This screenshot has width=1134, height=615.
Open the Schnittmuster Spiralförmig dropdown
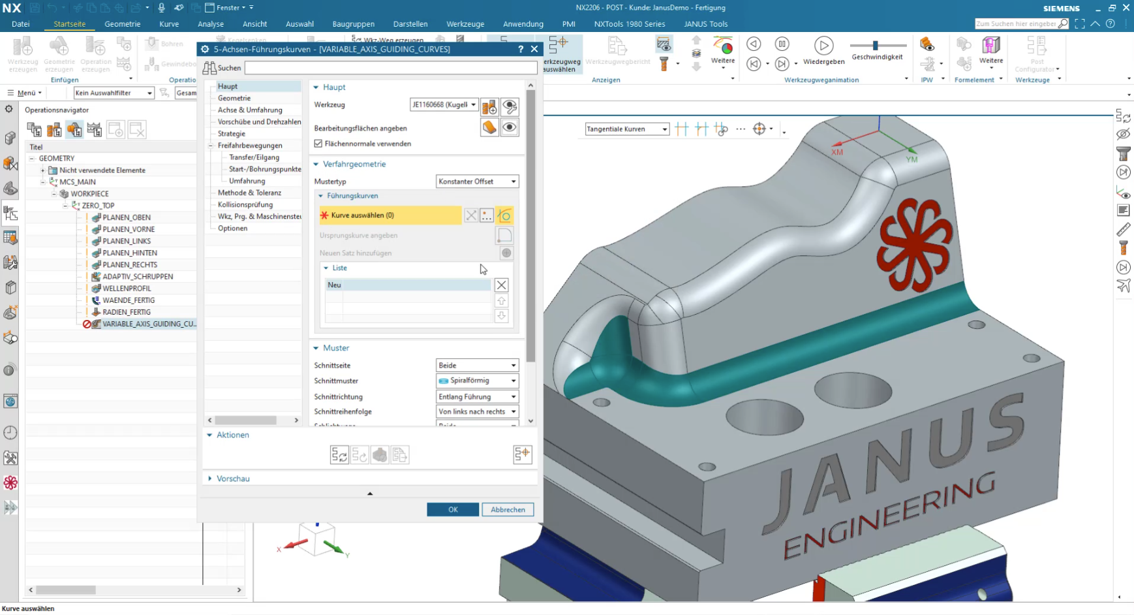tap(477, 381)
